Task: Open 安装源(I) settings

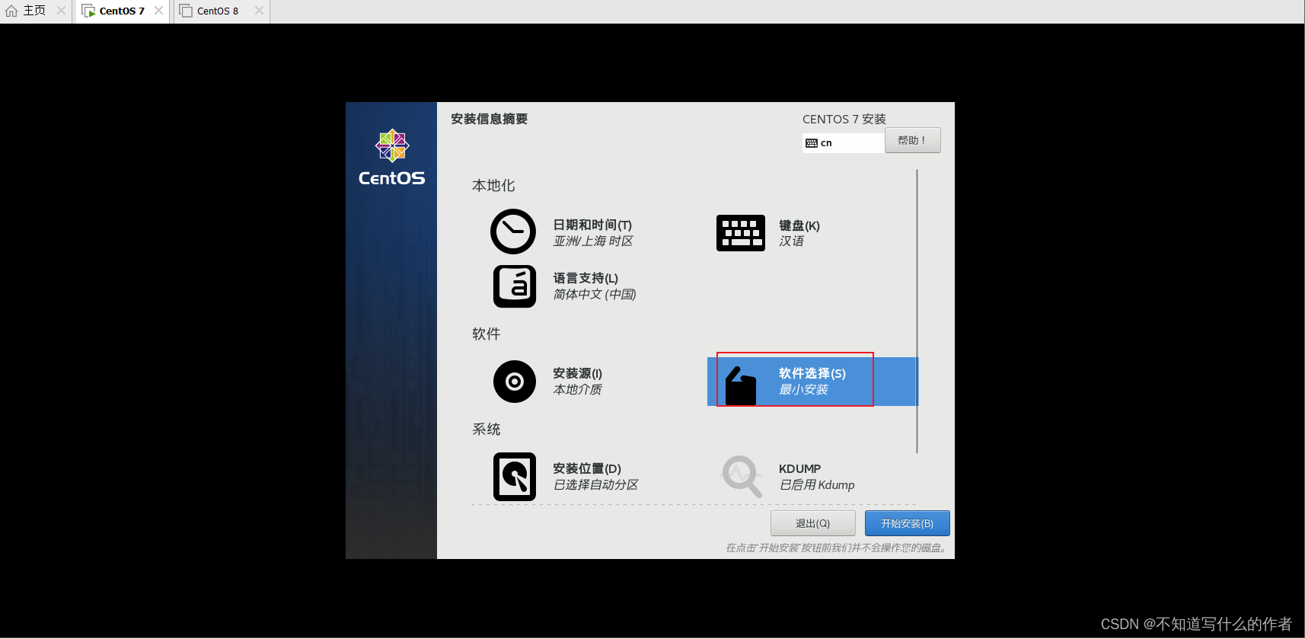Action: (x=577, y=374)
